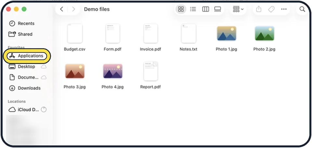
Task: Select the Photo 2.jpg thumbnail
Action: click(265, 33)
